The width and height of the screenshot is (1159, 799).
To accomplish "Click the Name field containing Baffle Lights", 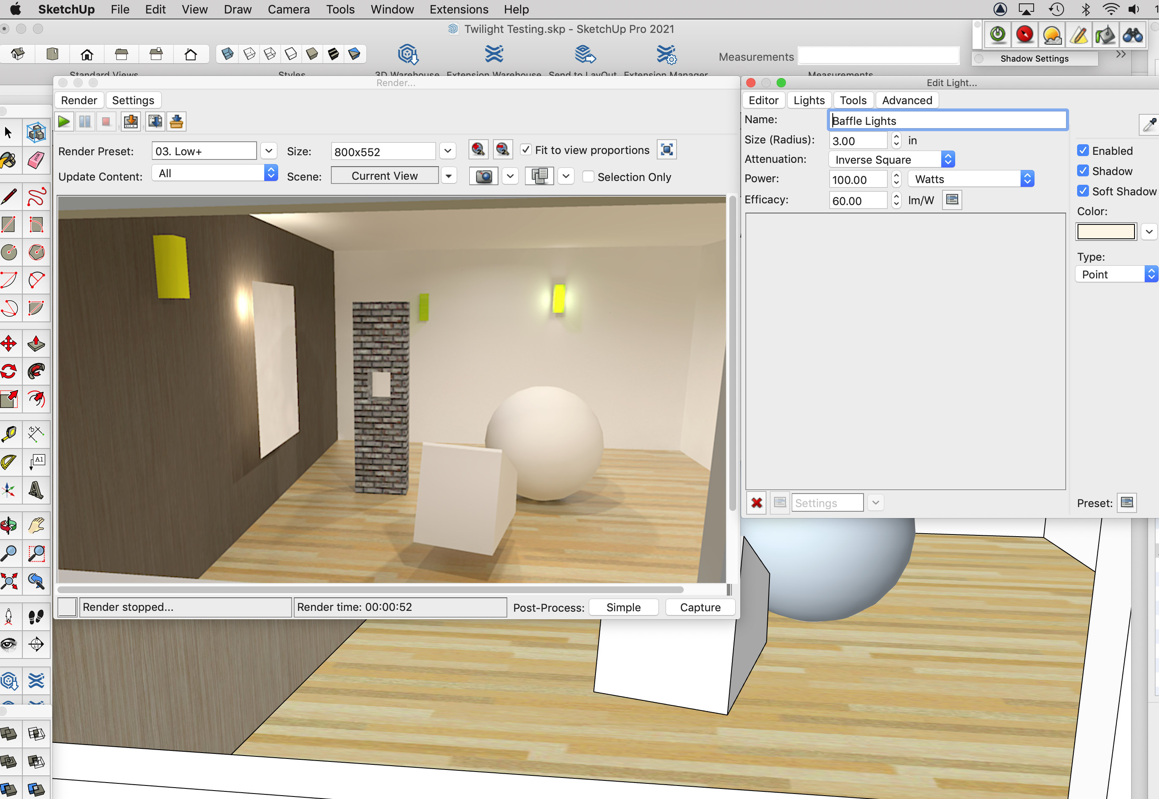I will (x=948, y=120).
